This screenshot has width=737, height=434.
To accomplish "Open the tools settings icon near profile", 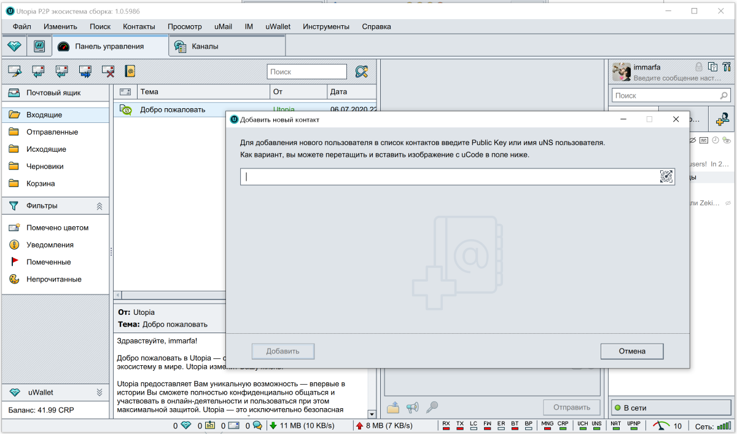I will (727, 66).
